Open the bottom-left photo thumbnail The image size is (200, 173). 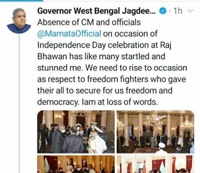76,164
